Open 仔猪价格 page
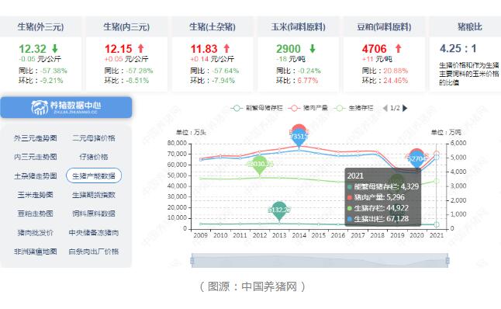Image resolution: width=501 pixels, height=309 pixels. 94,157
